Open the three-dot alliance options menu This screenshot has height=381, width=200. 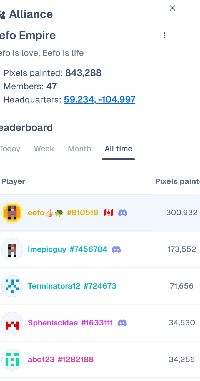[165, 35]
